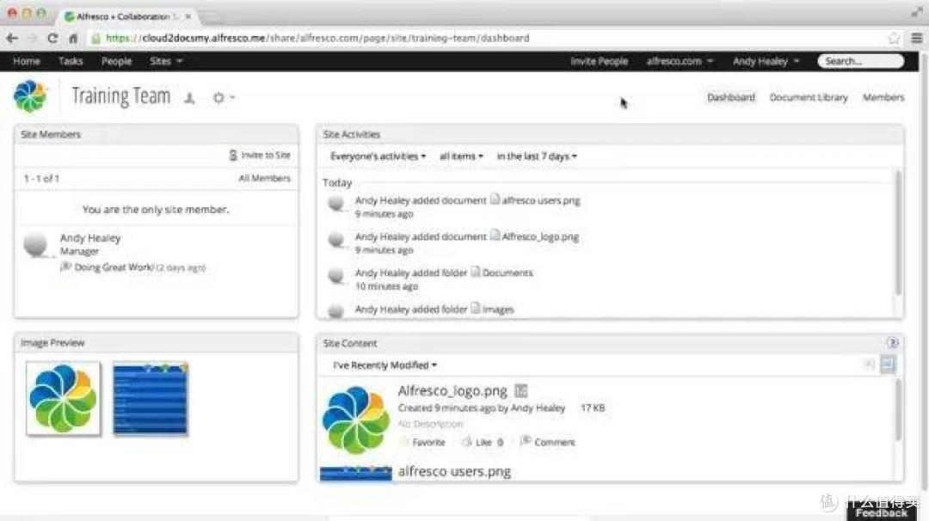Open the Home menu item
The height and width of the screenshot is (521, 929).
coord(27,61)
